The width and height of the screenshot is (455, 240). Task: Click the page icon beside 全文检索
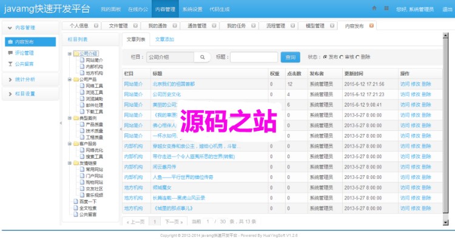pos(76,208)
